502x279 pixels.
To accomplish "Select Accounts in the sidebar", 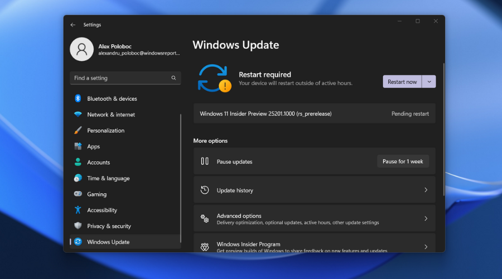I will pyautogui.click(x=125, y=162).
